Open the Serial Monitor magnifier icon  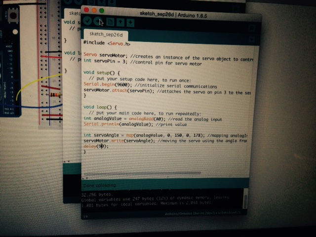[251, 28]
